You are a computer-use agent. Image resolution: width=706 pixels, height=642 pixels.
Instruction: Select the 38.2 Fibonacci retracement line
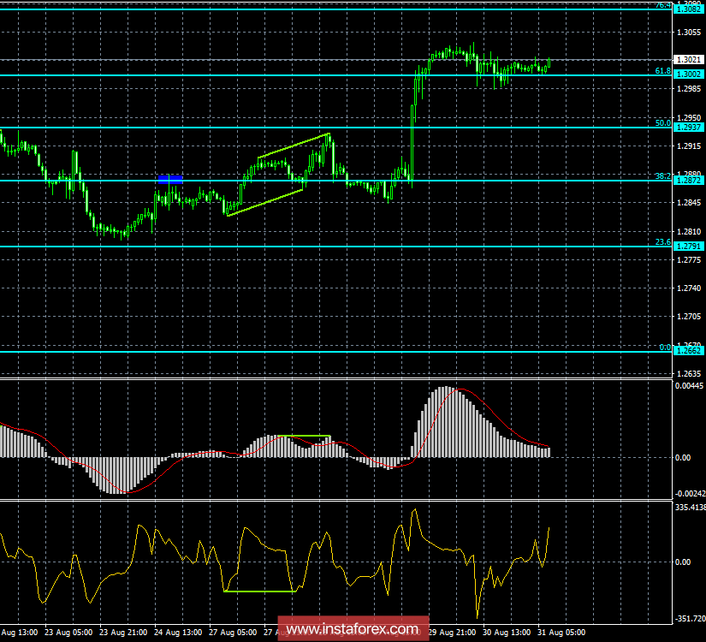342,182
